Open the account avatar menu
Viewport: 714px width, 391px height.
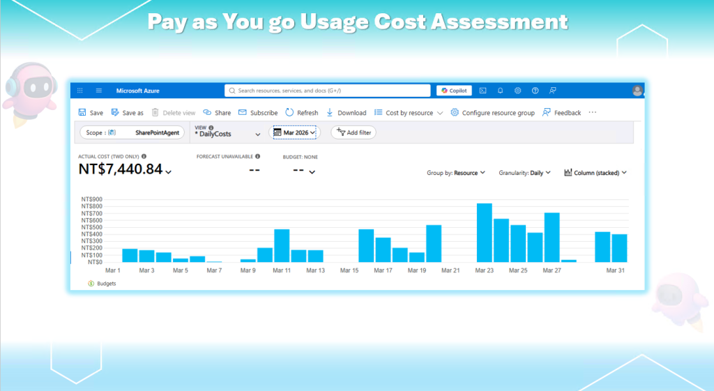[x=637, y=91]
